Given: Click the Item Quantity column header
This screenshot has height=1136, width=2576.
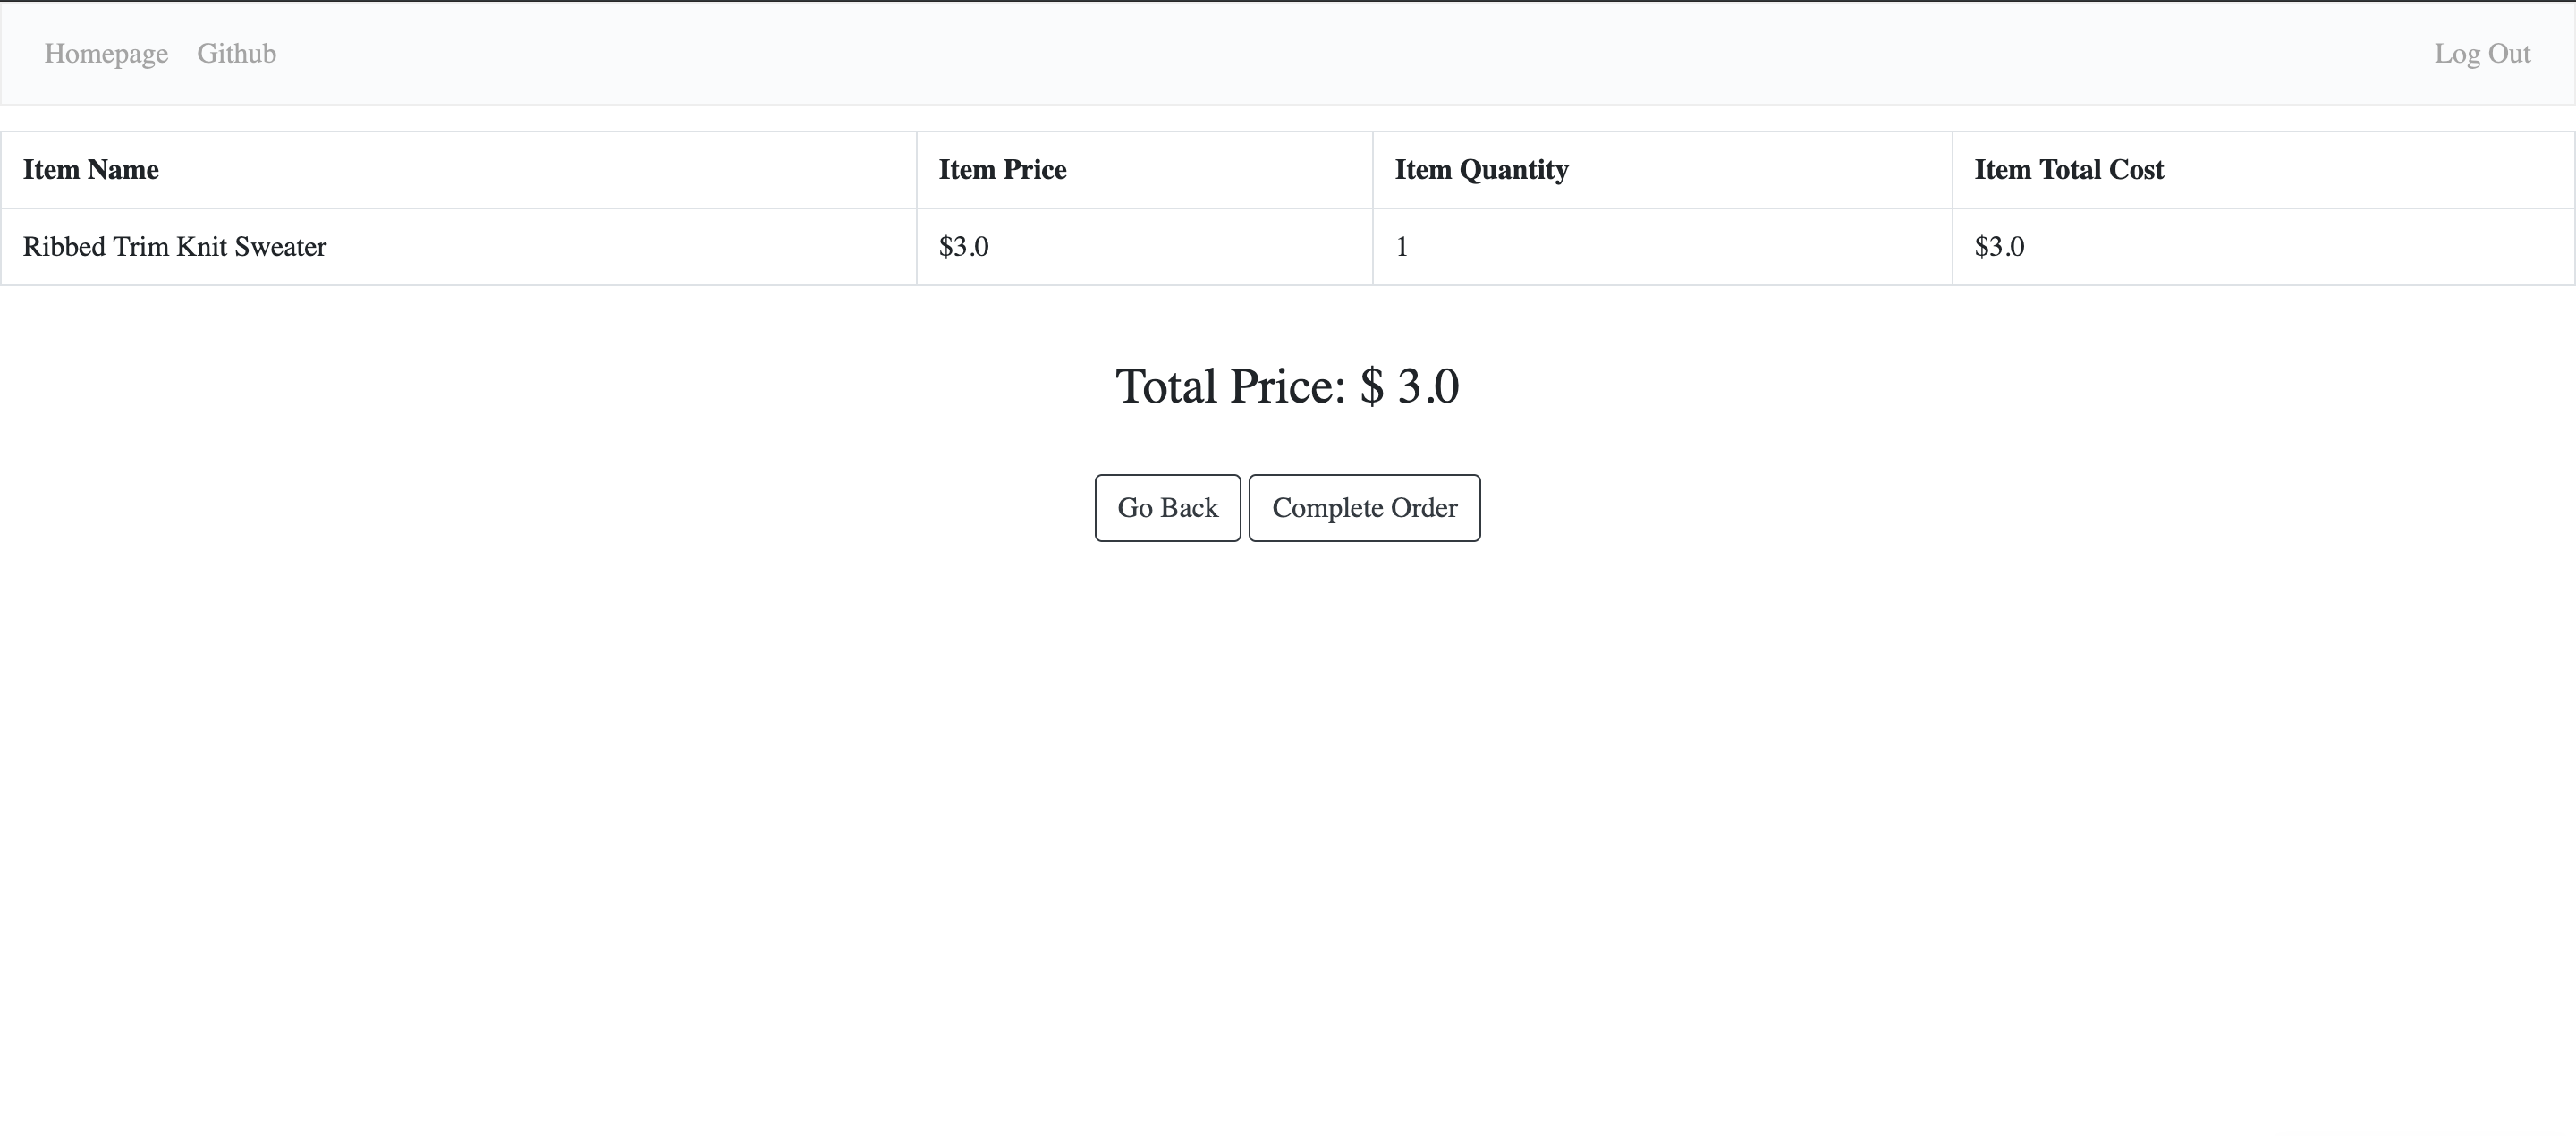Looking at the screenshot, I should 1481,170.
